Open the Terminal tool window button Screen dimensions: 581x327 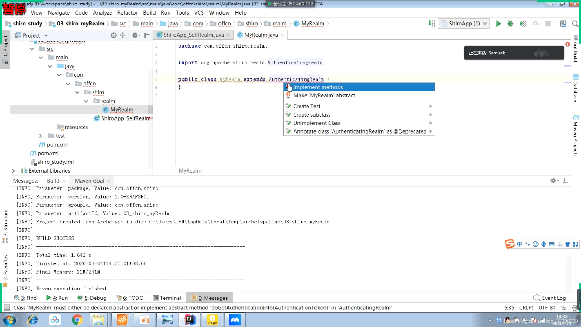(x=167, y=298)
